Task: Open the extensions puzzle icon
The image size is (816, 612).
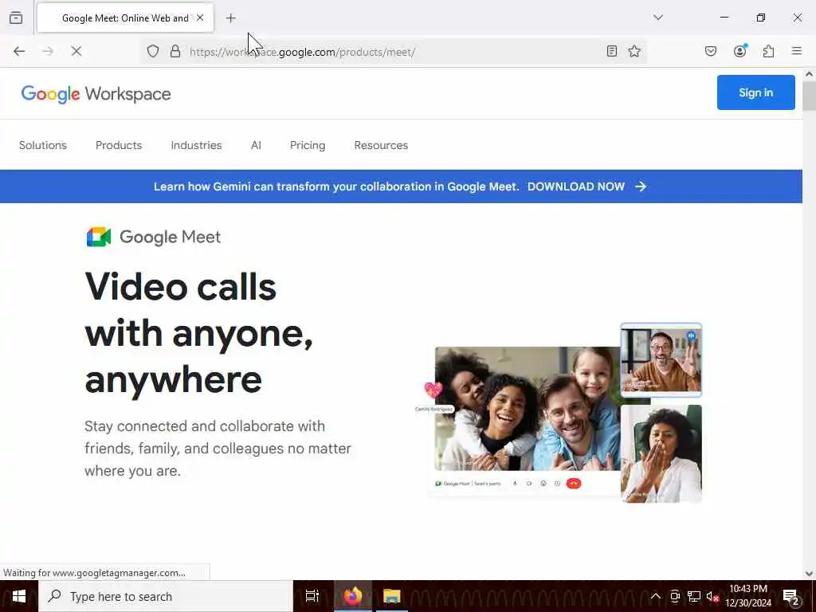Action: click(x=769, y=51)
